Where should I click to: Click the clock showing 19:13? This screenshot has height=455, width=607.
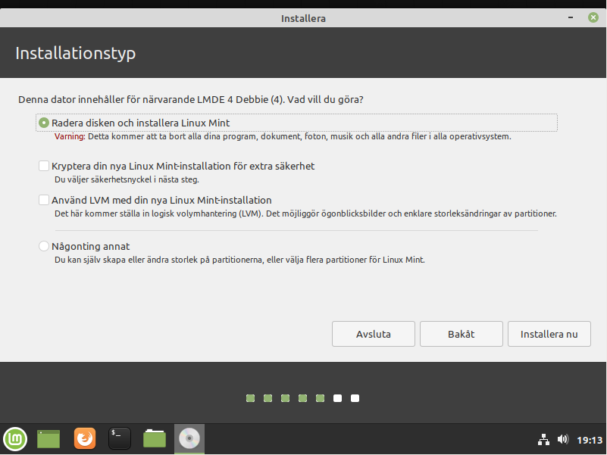(x=589, y=439)
